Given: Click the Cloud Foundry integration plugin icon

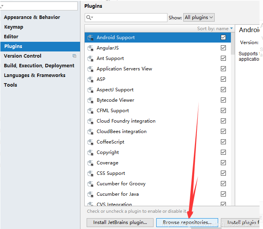Looking at the screenshot, I should point(91,121).
